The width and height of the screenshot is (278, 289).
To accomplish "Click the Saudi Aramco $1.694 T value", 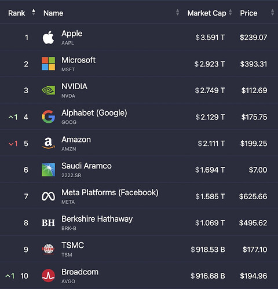I will point(210,170).
